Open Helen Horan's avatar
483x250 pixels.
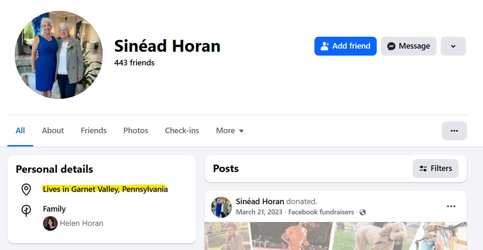point(50,223)
